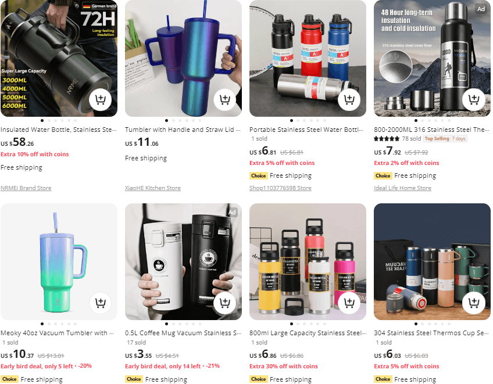493x384 pixels.
Task: Open 0.5L Coffee Mug Vacuum Stainless title
Action: click(183, 333)
